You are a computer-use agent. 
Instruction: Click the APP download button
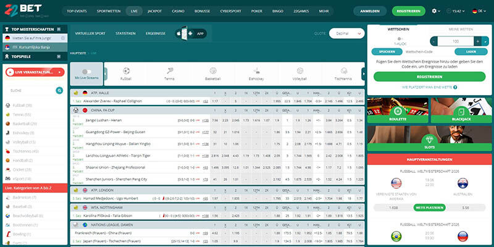click(191, 33)
